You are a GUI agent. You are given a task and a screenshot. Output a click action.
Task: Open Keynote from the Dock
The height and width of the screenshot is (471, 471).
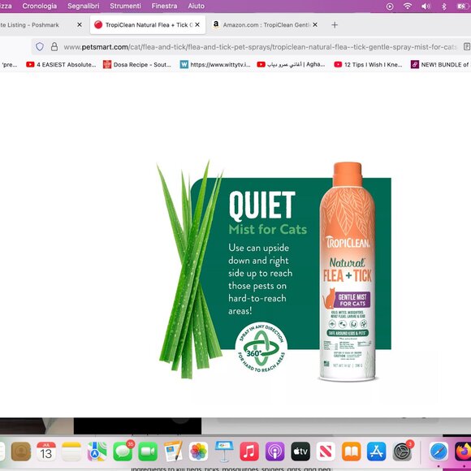point(224,452)
